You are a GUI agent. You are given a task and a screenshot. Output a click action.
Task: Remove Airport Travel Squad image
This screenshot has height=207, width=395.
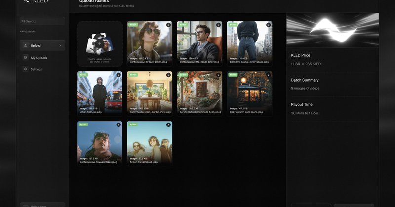(x=168, y=125)
